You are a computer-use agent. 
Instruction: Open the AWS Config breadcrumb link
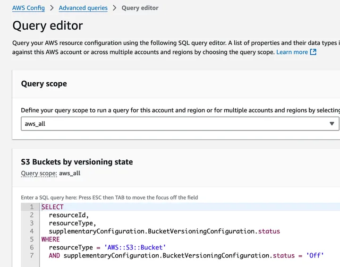coord(28,8)
